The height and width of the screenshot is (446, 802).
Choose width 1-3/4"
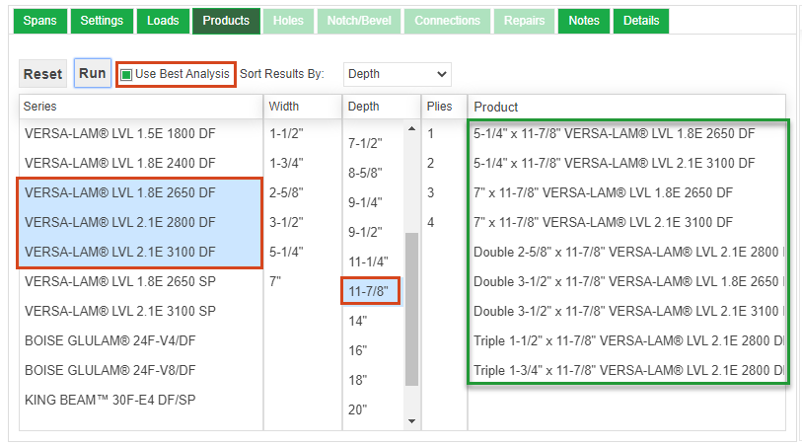tap(302, 163)
